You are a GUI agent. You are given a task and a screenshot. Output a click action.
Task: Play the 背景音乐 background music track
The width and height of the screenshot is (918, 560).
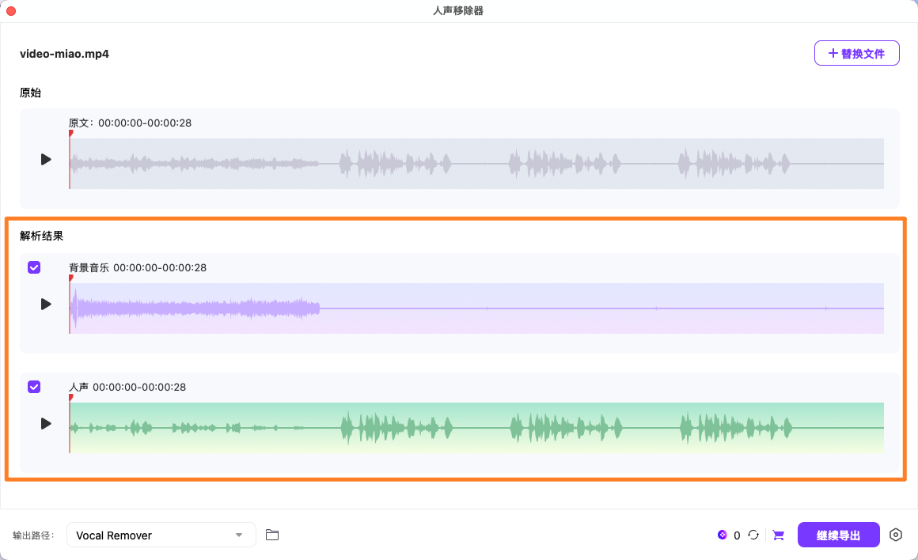46,305
